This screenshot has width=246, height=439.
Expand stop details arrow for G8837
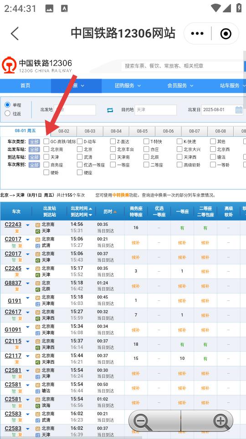pos(28,283)
